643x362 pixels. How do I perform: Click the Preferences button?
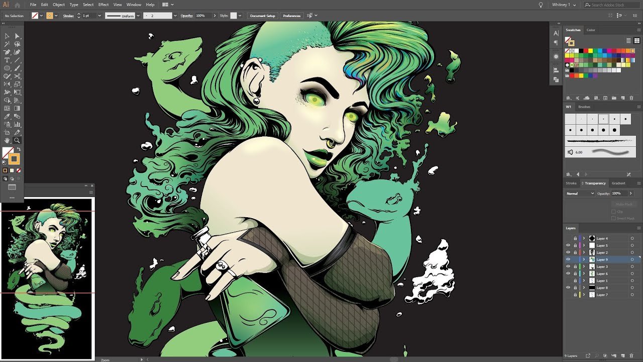coord(292,16)
